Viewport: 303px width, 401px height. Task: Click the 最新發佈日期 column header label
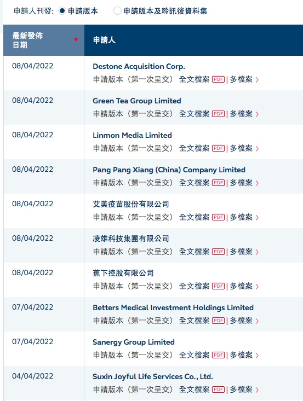click(27, 40)
